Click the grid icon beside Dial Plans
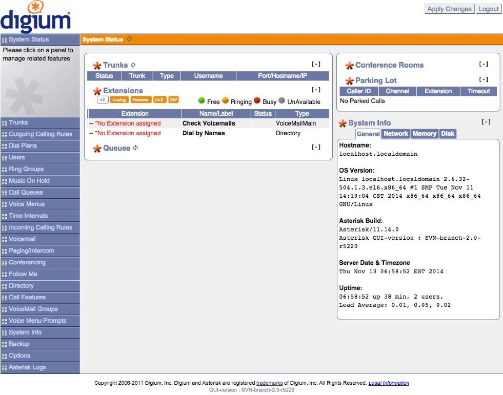 click(5, 146)
